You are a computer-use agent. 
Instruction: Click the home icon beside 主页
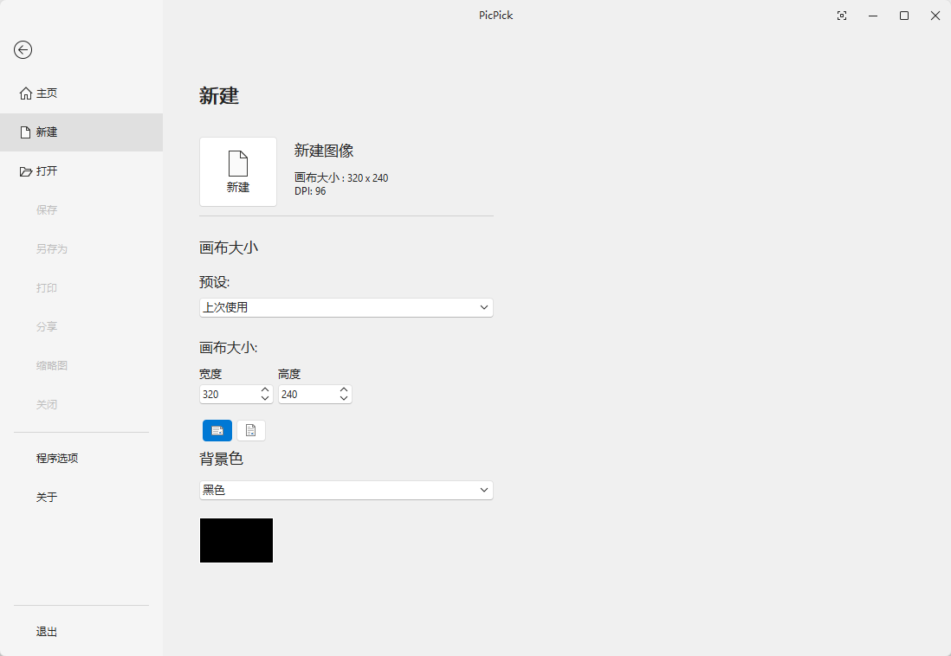[x=25, y=93]
